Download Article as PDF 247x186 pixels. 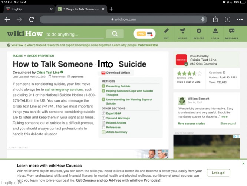tap(116, 73)
